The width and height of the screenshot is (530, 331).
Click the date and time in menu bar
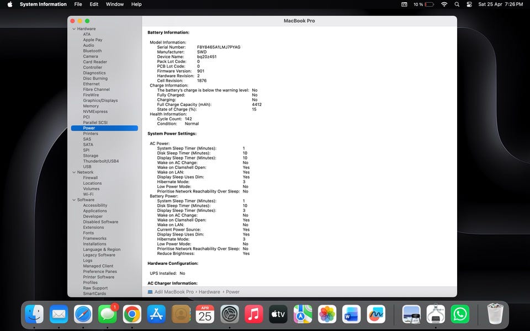click(501, 4)
